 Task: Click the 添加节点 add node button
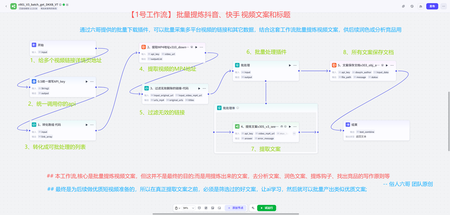(236, 208)
